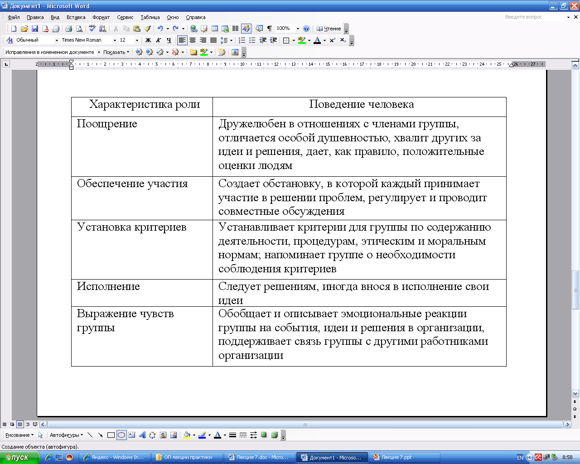The height and width of the screenshot is (464, 580).
Task: Undo the last action
Action: tap(160, 29)
